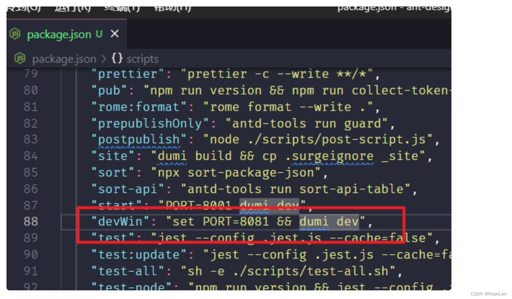Click line number 84 in the gutter
Screen dimensions: 512x299
tap(31, 156)
